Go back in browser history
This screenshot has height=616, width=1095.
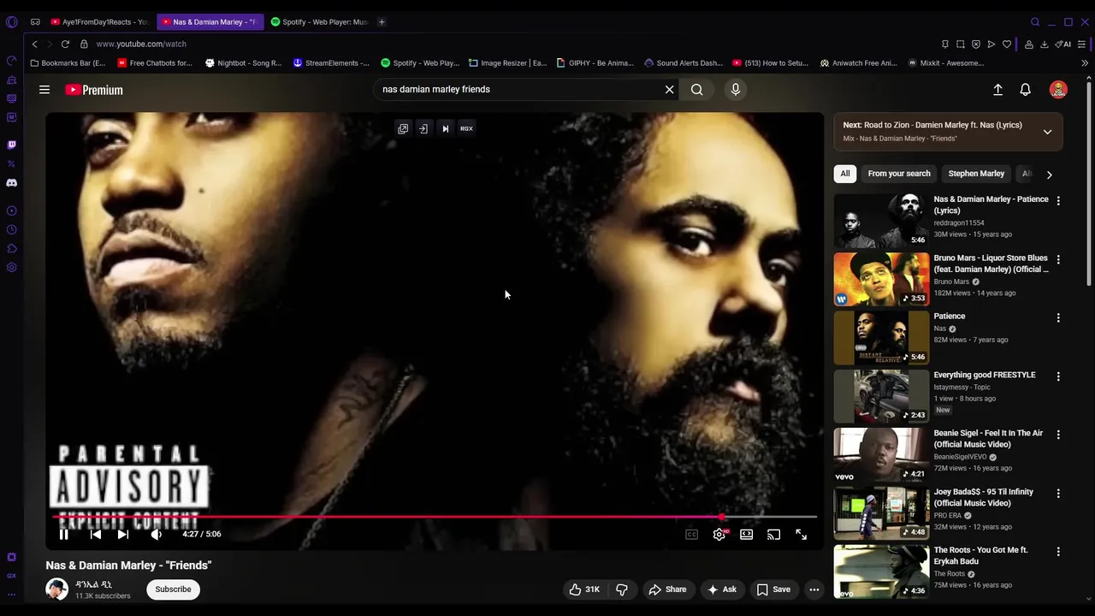tap(34, 44)
